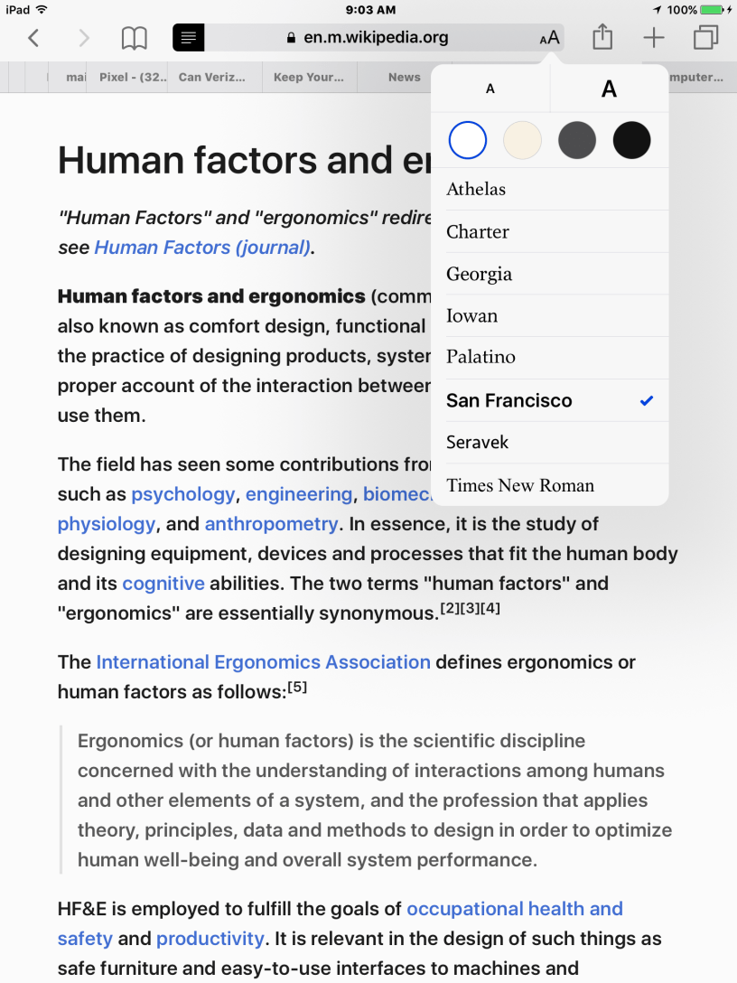Open a new tab with the plus icon

tap(653, 38)
